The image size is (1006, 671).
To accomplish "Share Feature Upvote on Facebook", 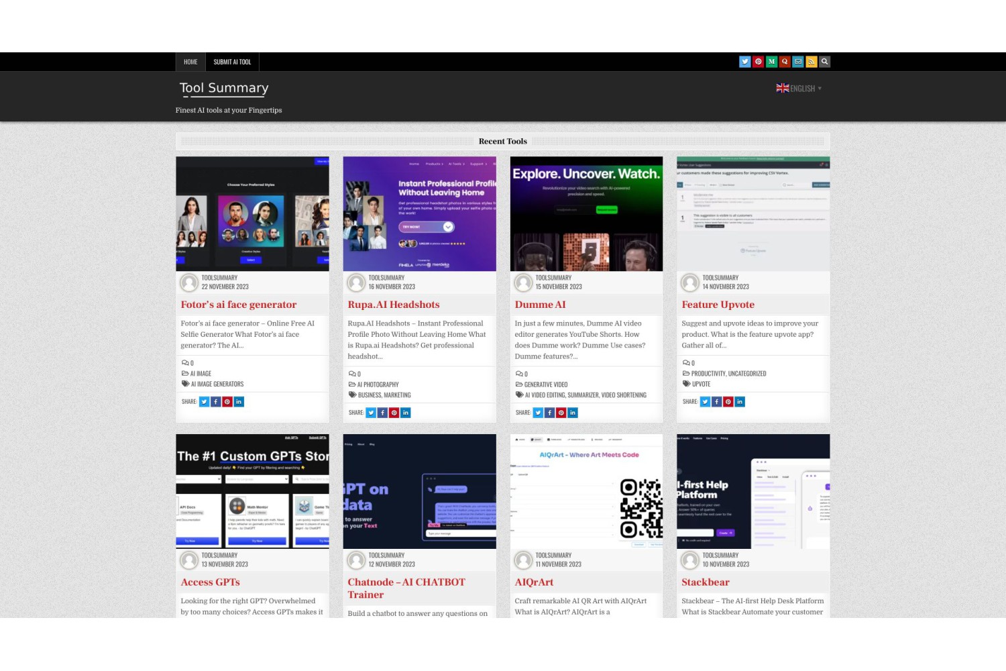I will point(717,402).
